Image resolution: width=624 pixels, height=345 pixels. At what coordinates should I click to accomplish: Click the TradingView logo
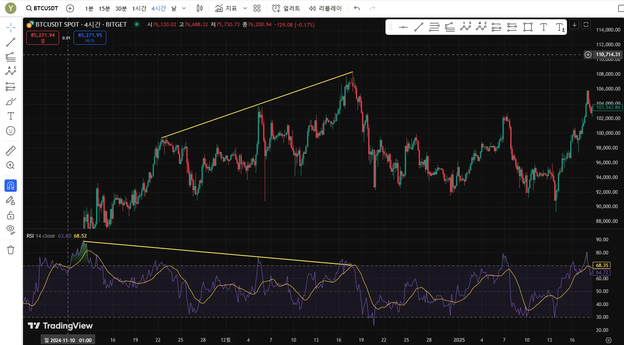pos(60,326)
